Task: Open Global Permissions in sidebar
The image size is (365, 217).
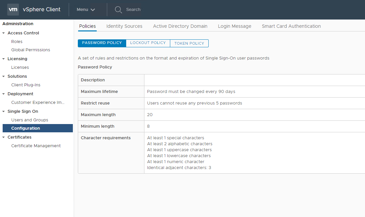Action: pyautogui.click(x=30, y=50)
